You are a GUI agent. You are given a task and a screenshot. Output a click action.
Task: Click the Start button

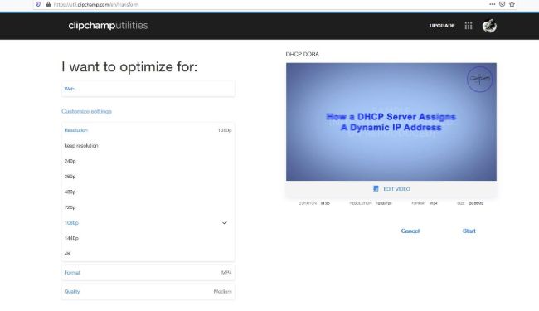pos(469,231)
